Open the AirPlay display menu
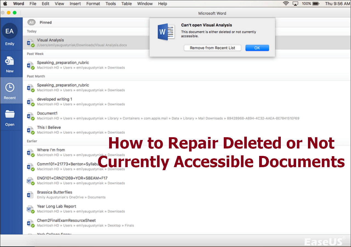Viewport: 351px width, 247px height. point(295,4)
